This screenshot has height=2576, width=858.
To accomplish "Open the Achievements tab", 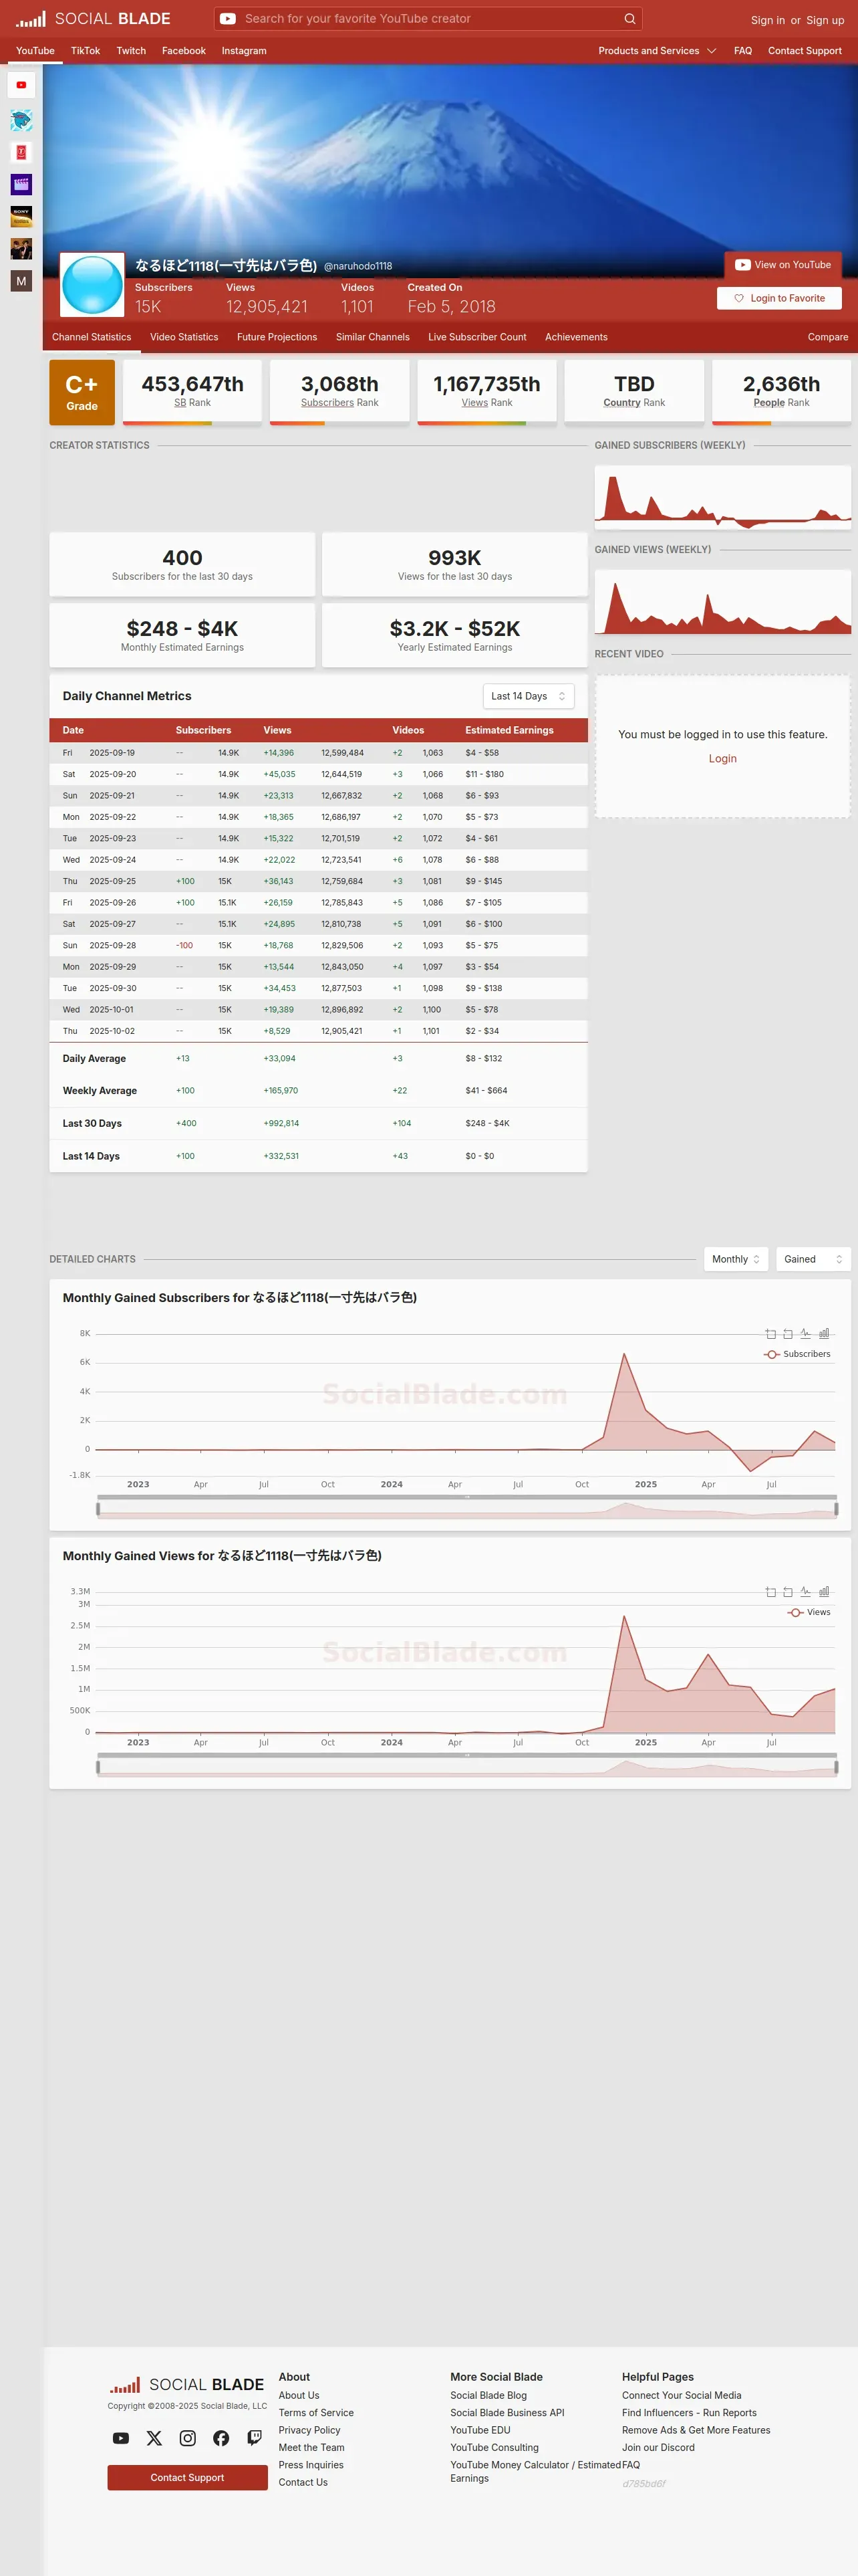I will (x=576, y=337).
